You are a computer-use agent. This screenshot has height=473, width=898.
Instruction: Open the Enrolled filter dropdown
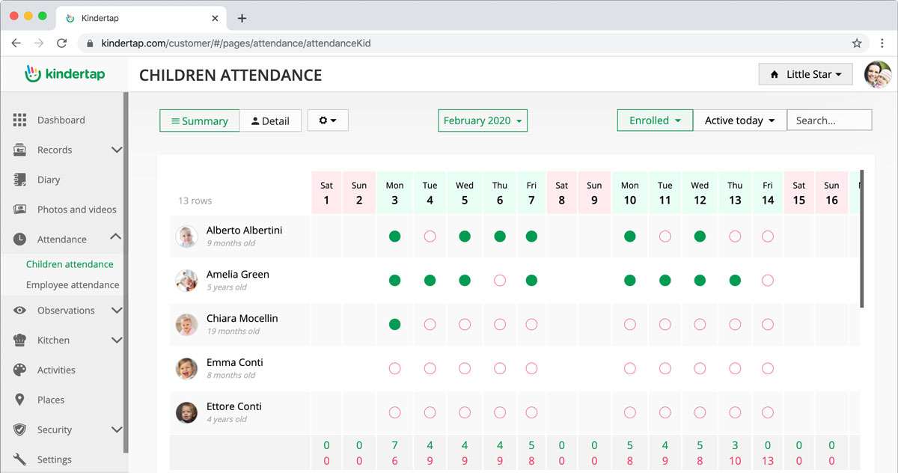[x=655, y=120]
